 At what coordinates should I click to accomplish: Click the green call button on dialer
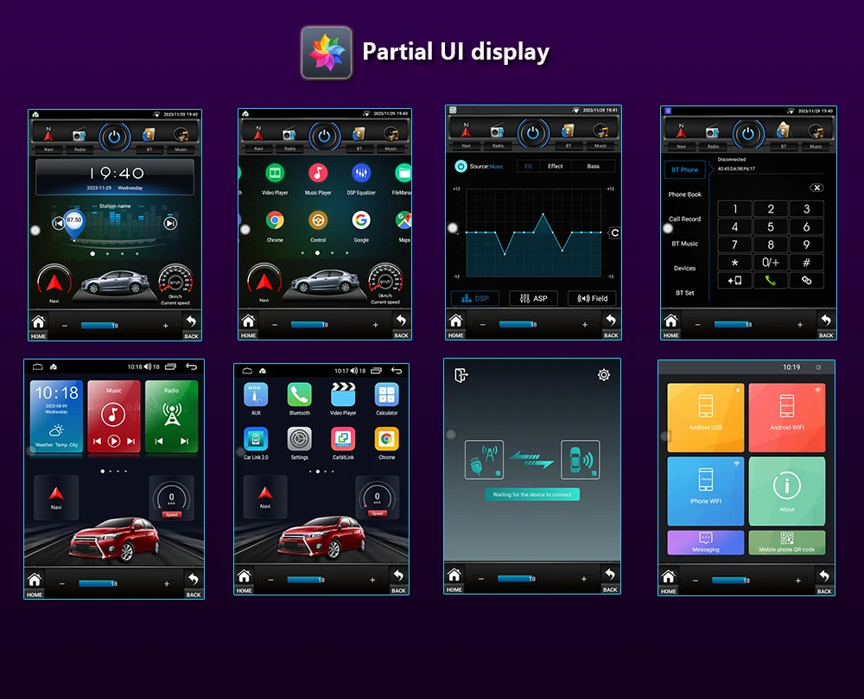point(771,281)
